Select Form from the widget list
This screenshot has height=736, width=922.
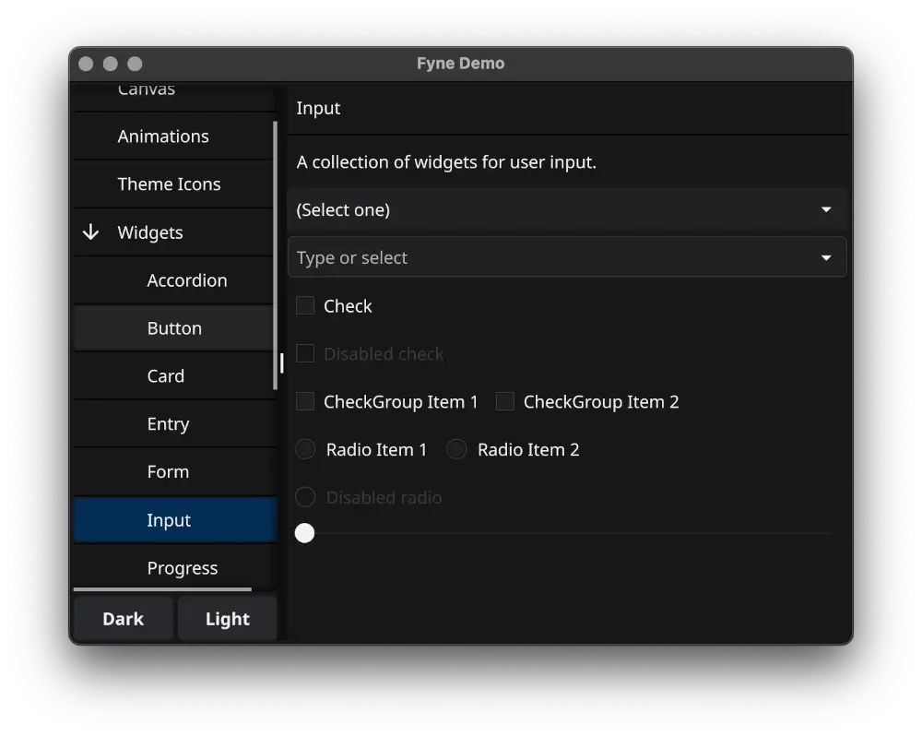click(x=168, y=471)
